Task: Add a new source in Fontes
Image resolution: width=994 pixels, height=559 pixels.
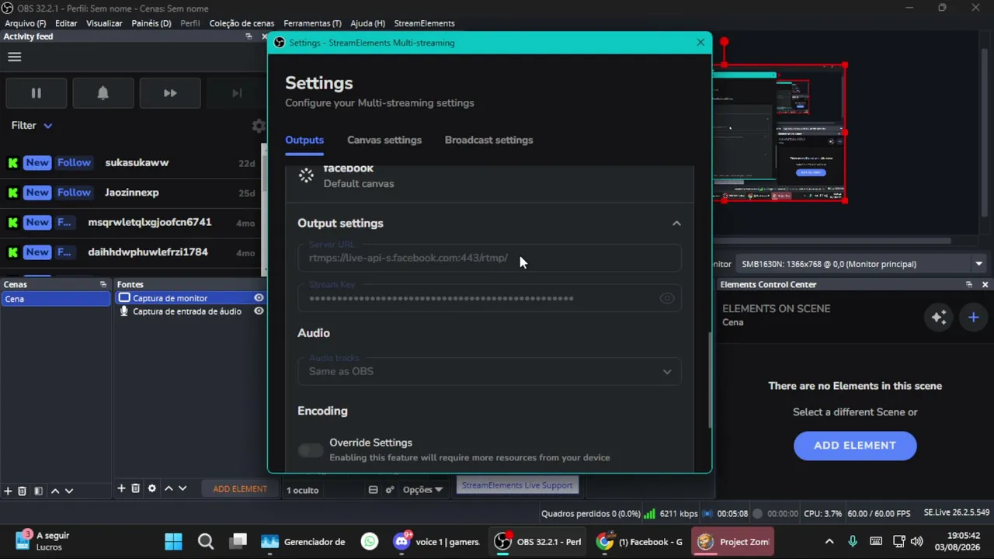Action: tap(121, 488)
